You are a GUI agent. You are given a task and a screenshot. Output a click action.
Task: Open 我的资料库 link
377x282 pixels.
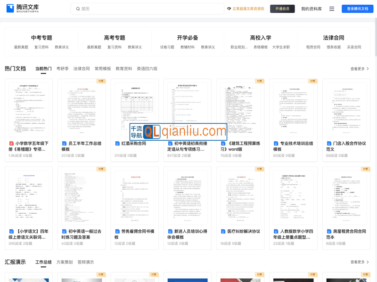click(311, 9)
